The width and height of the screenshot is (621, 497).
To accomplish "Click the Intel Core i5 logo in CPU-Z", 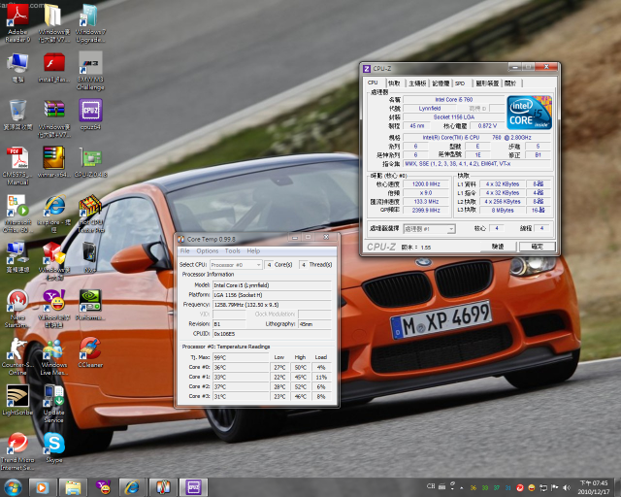I will point(529,113).
